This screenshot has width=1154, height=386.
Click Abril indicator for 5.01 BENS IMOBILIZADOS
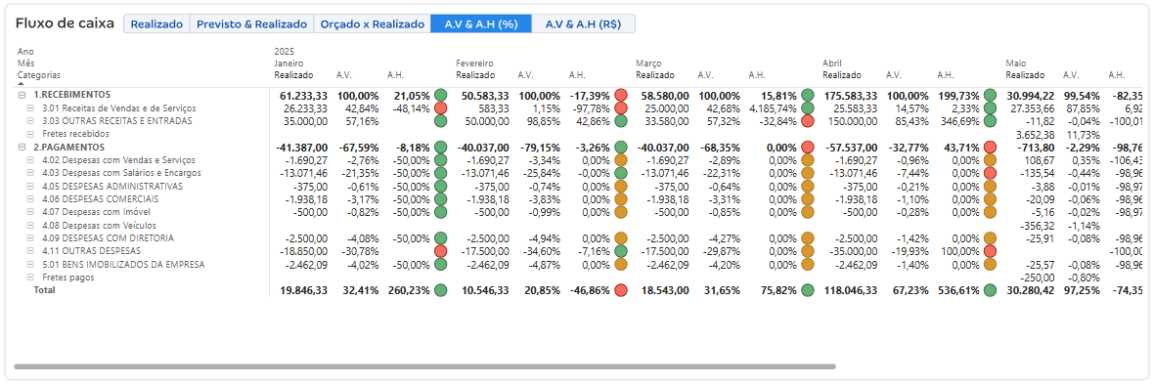point(990,264)
